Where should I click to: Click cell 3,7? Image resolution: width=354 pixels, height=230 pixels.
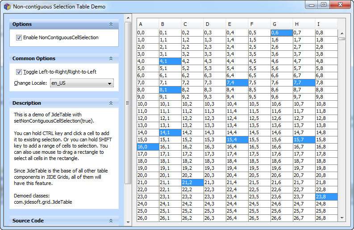tap(304, 54)
